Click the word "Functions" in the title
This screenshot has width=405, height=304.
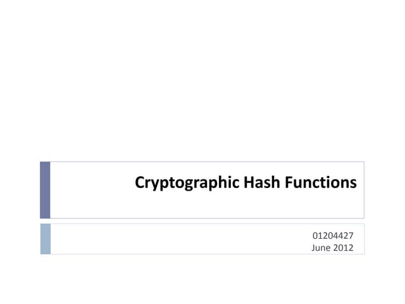pyautogui.click(x=320, y=184)
